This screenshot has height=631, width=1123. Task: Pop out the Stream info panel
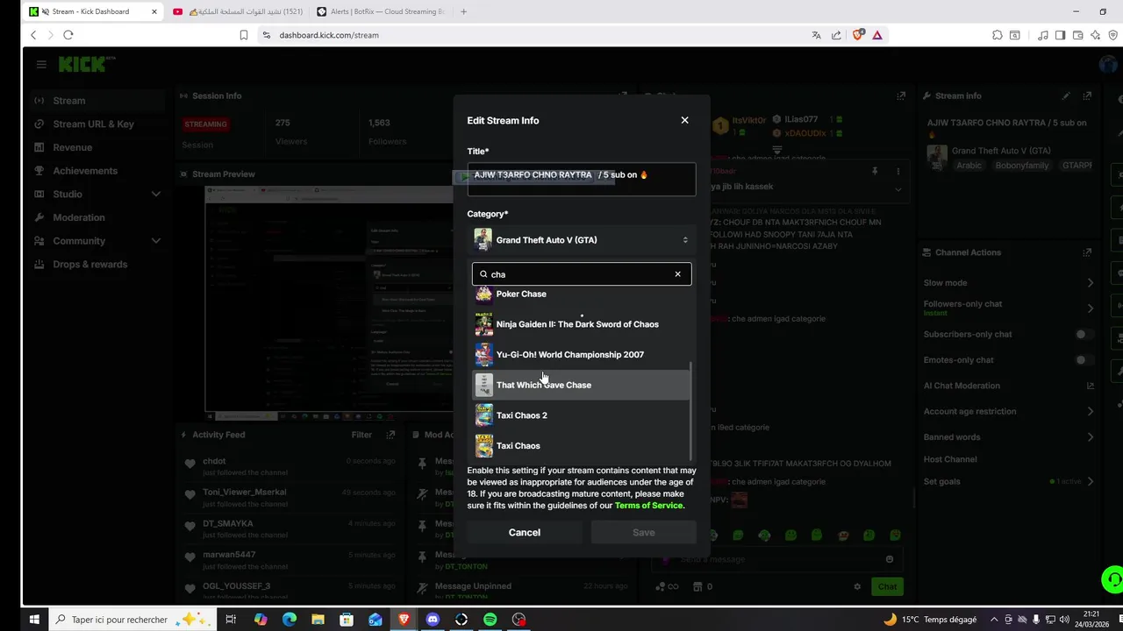[x=1087, y=96]
